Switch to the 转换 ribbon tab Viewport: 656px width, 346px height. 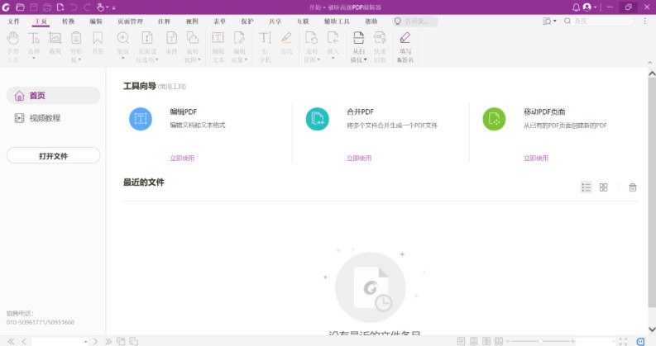pyautogui.click(x=69, y=21)
